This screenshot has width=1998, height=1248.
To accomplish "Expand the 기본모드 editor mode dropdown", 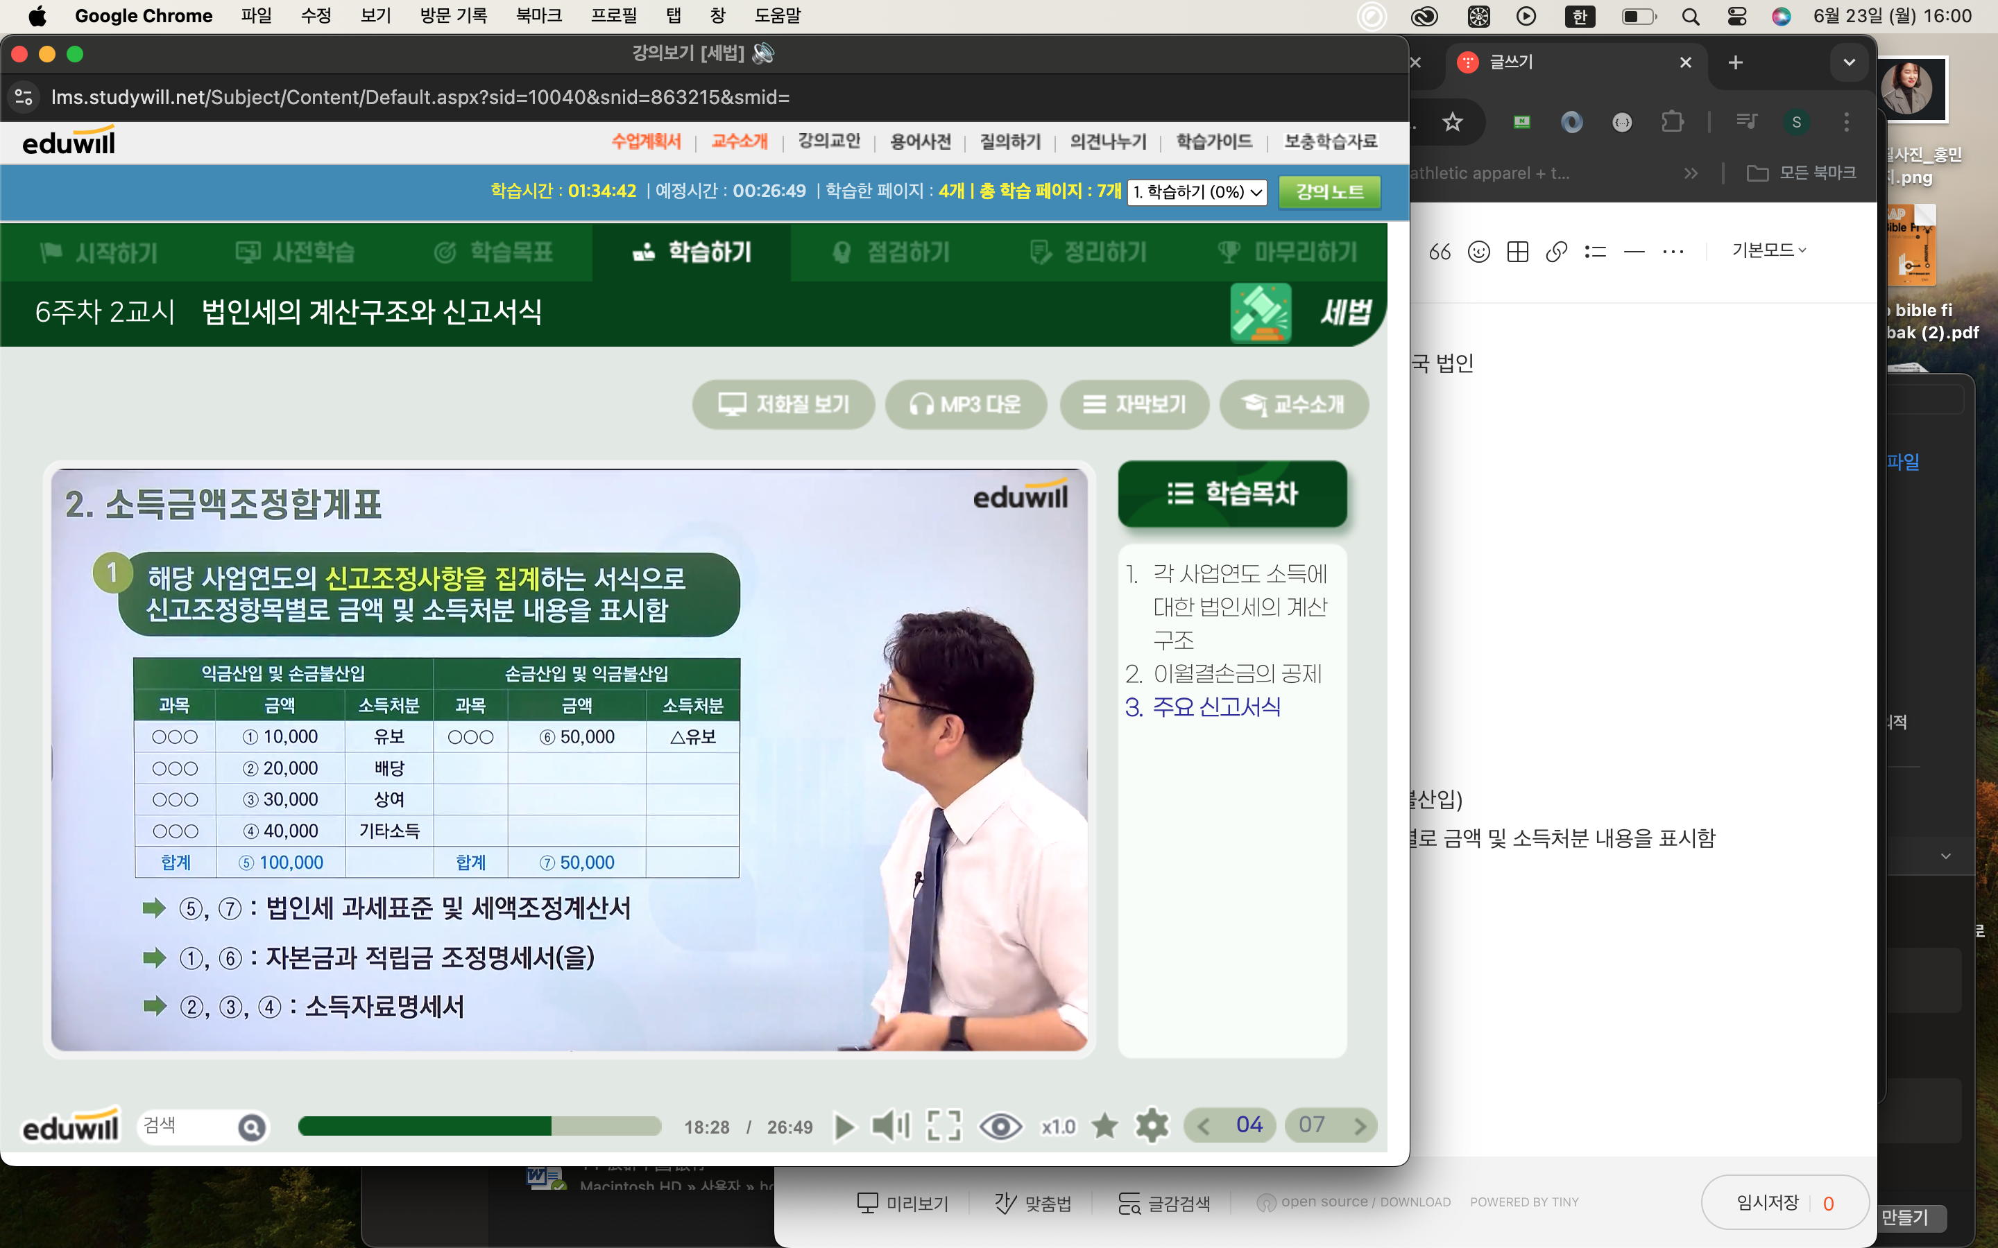I will coord(1768,250).
